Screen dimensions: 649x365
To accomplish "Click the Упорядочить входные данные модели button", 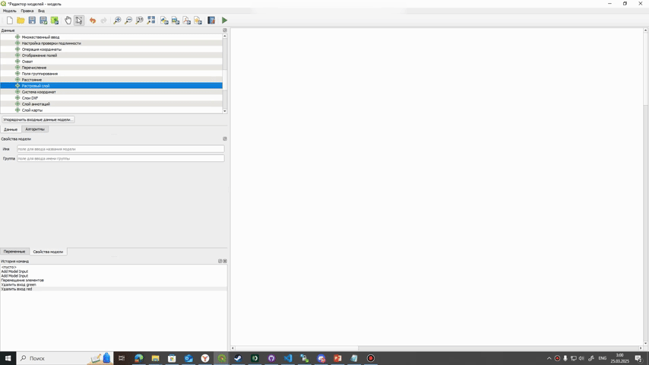I will coord(38,119).
